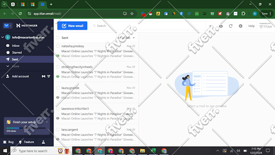Image resolution: width=275 pixels, height=155 pixels.
Task: Check the natasha.preskey email checkbox
Action: click(x=58, y=46)
